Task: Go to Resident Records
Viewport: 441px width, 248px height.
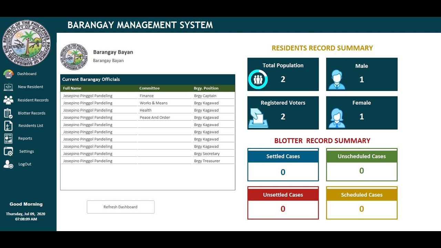Action: pyautogui.click(x=33, y=100)
